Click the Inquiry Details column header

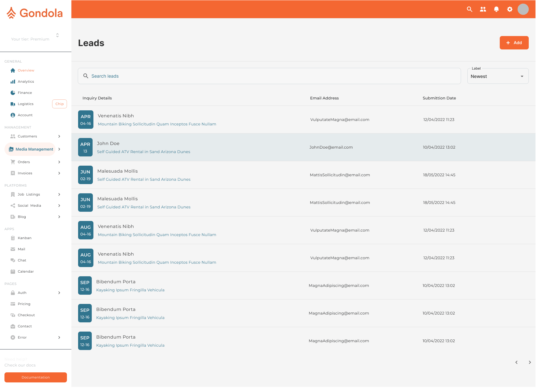97,98
